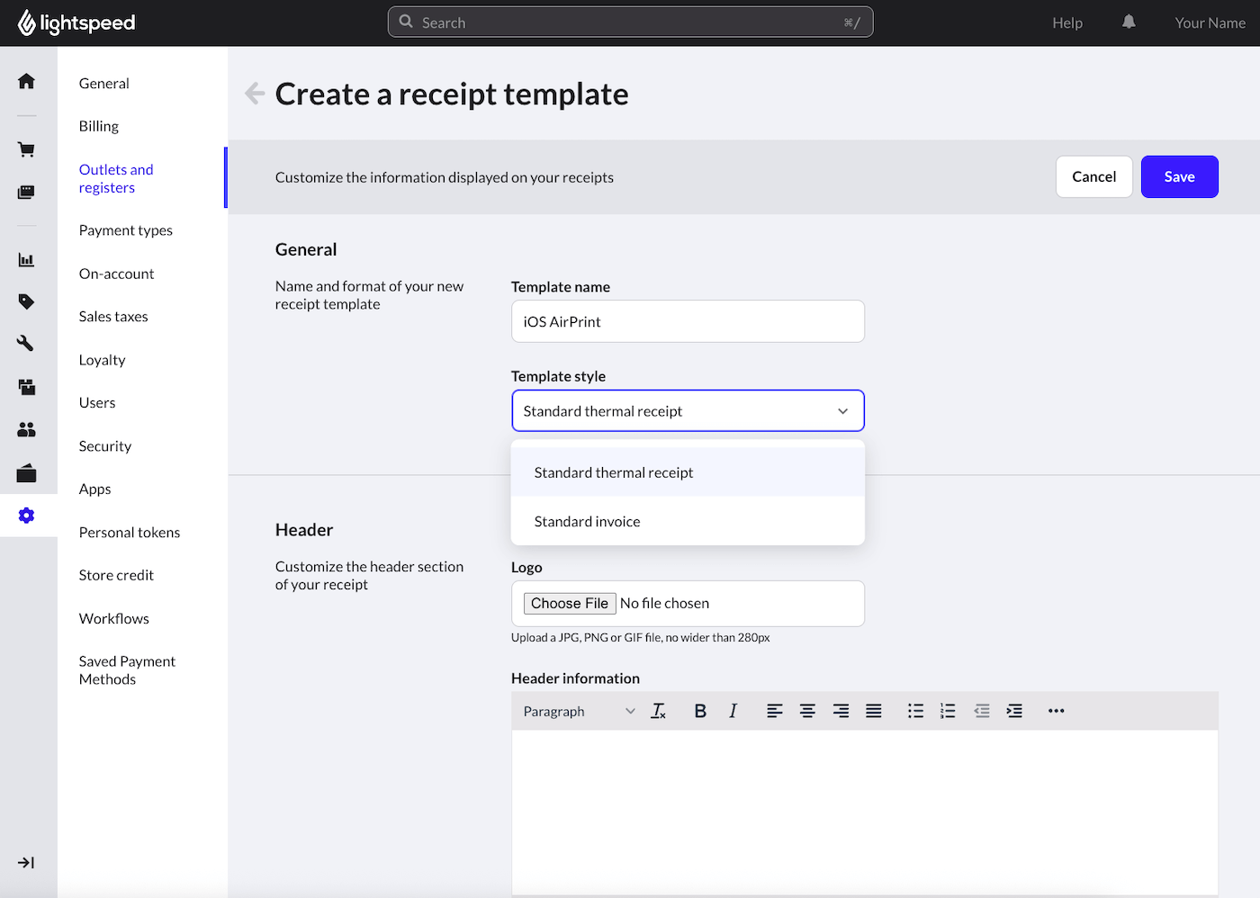Toggle bold formatting in editor toolbar
Viewport: 1260px width, 898px height.
(700, 711)
